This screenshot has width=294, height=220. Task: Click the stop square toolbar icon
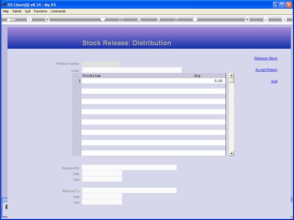pyautogui.click(x=195, y=19)
